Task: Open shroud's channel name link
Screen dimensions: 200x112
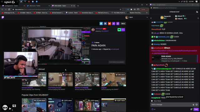Action: tap(99, 29)
